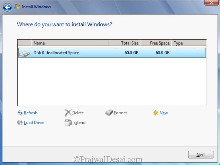Sort by the Name column header
Image resolution: width=220 pixels, height=165 pixels.
(x=70, y=43)
